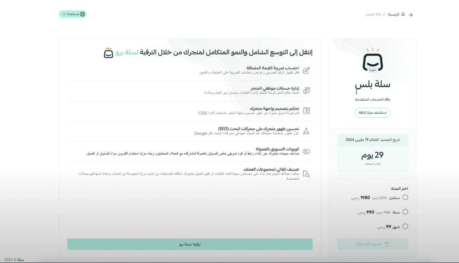Go to الرئيسية breadcrumb link
This screenshot has width=459, height=263.
pyautogui.click(x=394, y=14)
